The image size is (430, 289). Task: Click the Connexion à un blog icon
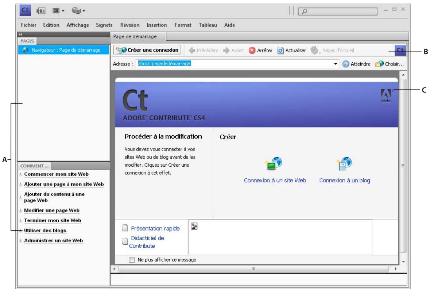344,164
